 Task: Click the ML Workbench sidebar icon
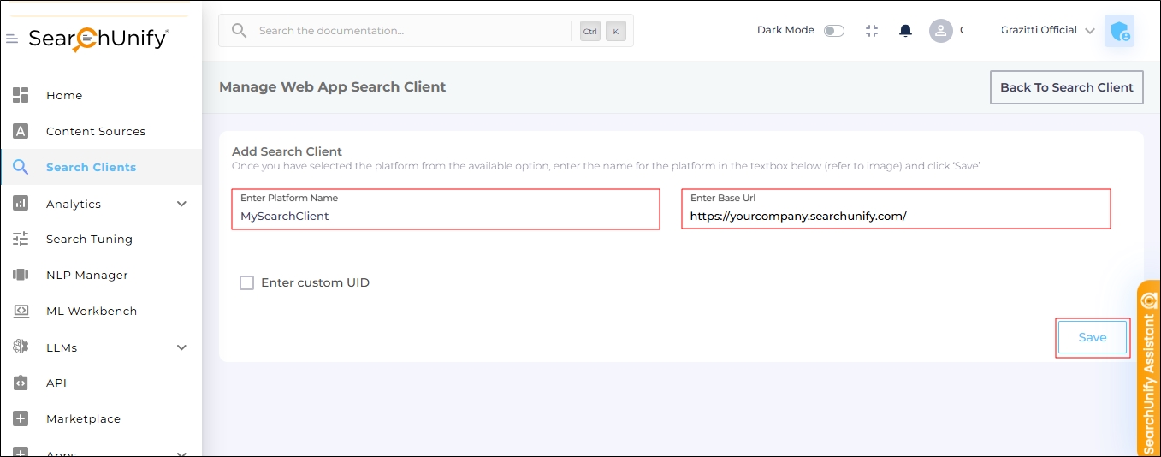click(x=21, y=311)
